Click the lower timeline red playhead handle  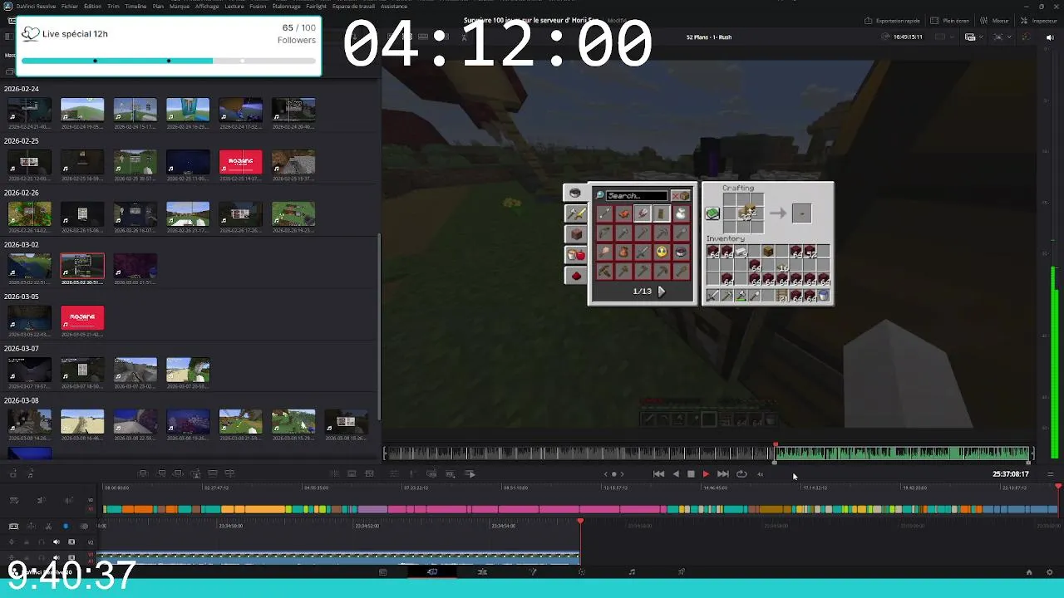tap(580, 522)
